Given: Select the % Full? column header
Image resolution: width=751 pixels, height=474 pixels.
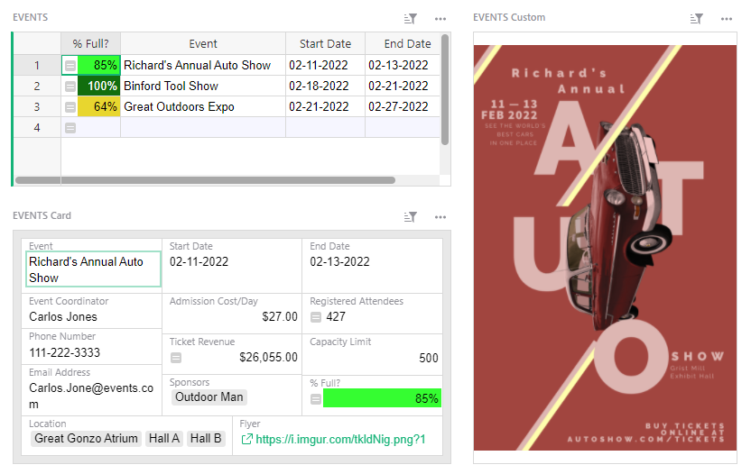Looking at the screenshot, I should point(90,43).
